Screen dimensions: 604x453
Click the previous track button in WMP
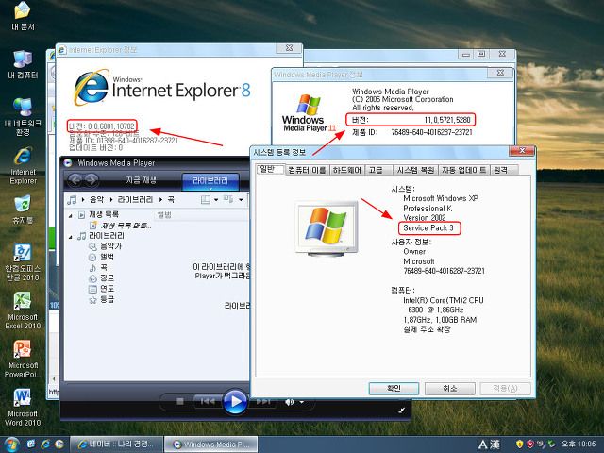tap(208, 401)
